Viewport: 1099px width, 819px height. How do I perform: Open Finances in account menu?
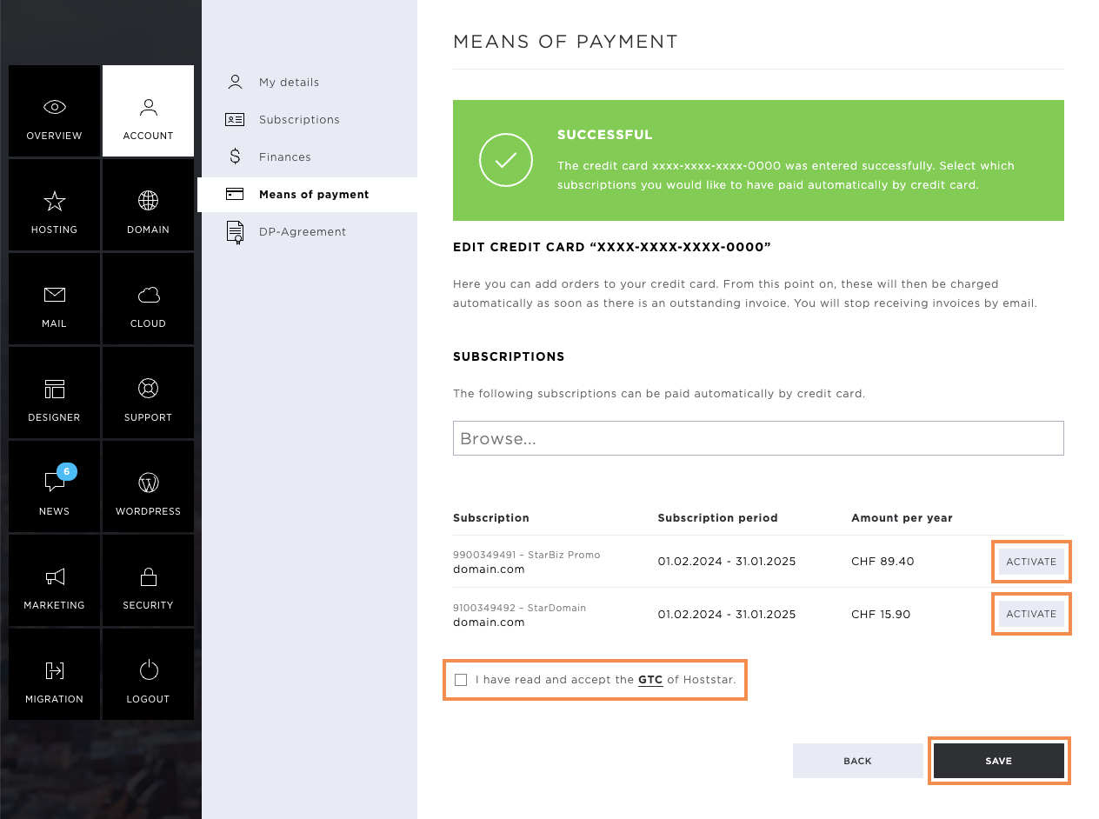(x=284, y=157)
